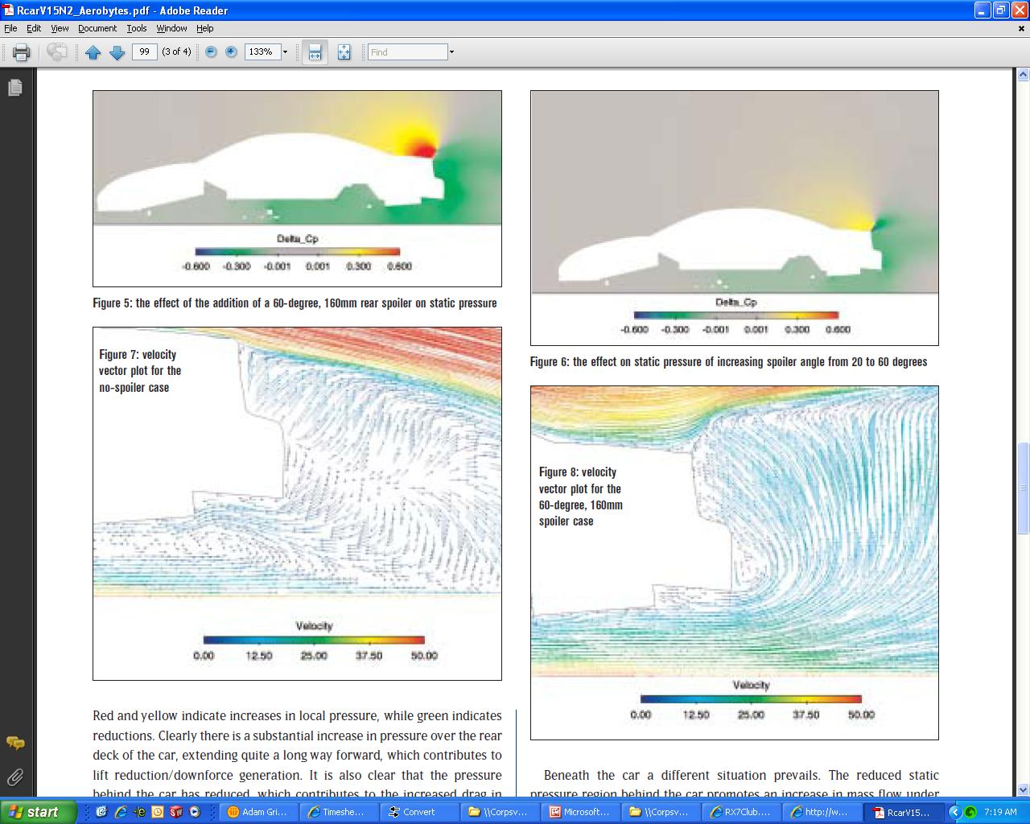Open the Tools menu
The height and width of the screenshot is (824, 1030).
137,28
